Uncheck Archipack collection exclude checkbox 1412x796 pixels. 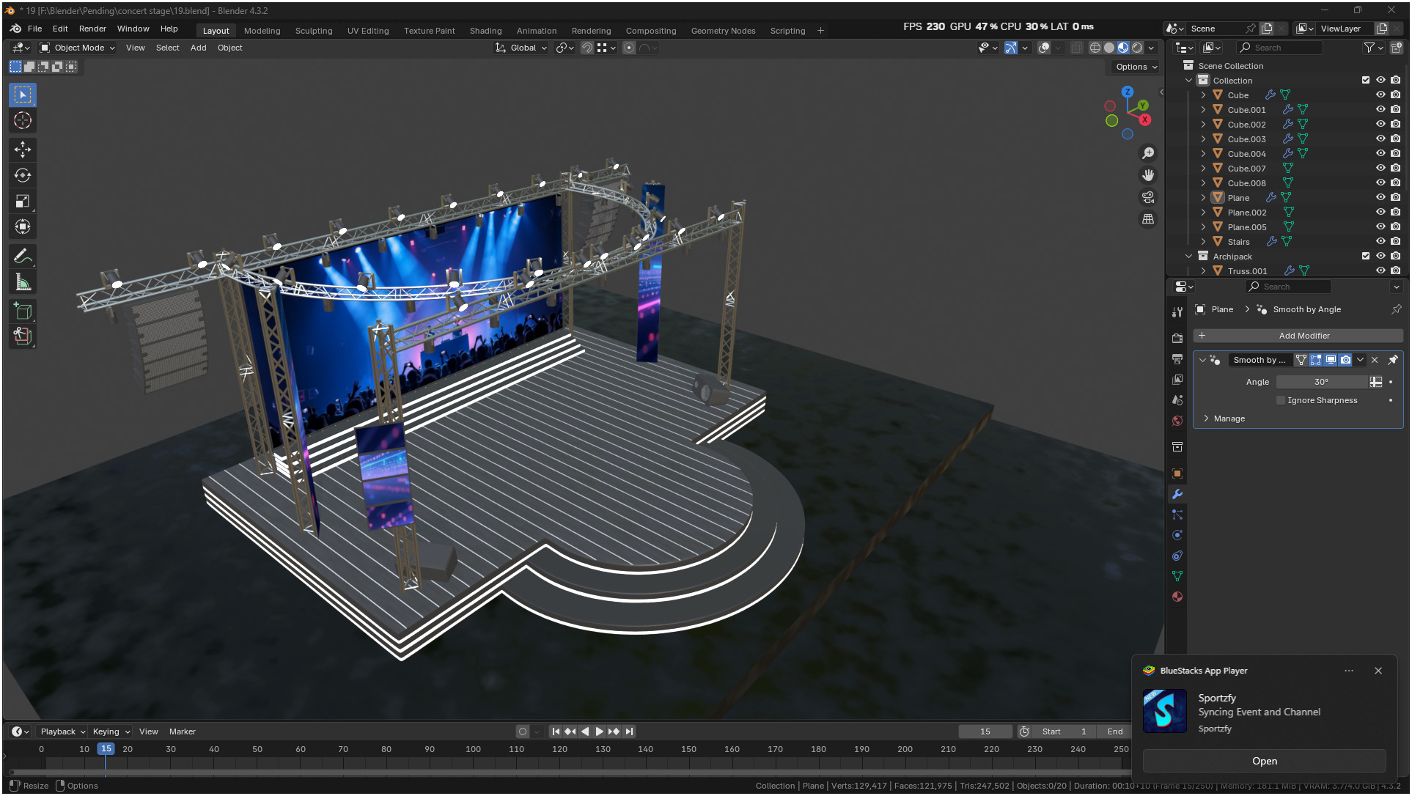point(1366,256)
